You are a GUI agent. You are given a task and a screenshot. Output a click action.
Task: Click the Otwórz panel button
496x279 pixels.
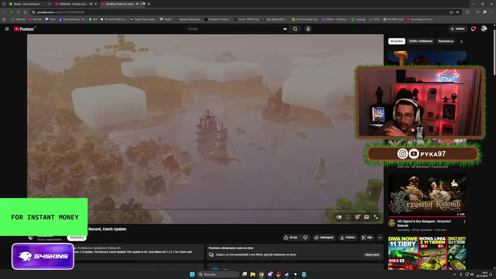coord(372,255)
